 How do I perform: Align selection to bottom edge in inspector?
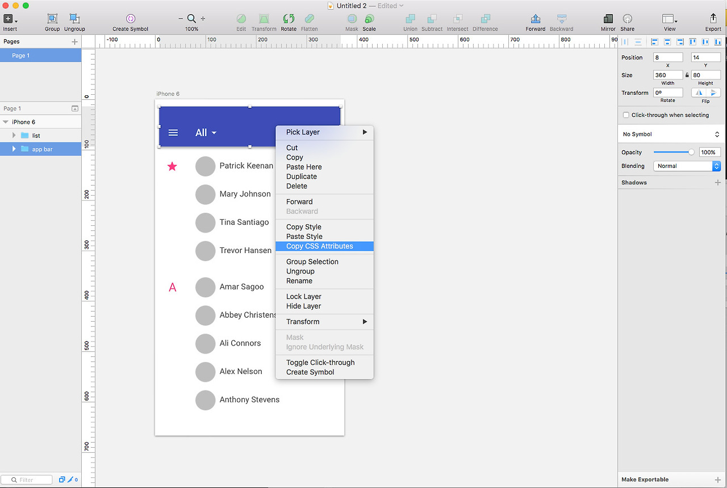pos(718,41)
